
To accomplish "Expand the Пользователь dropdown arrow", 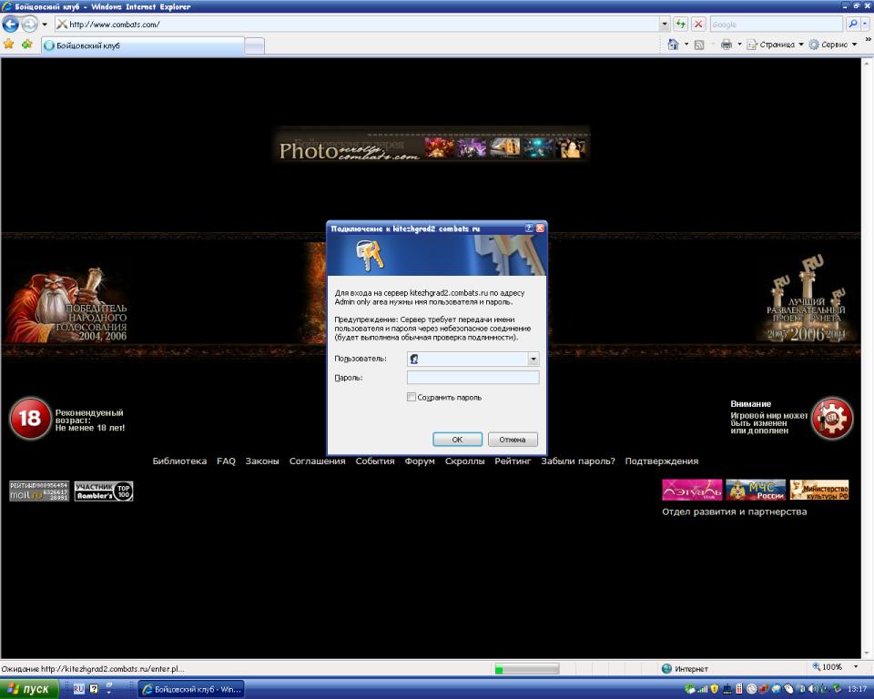I will click(x=534, y=359).
